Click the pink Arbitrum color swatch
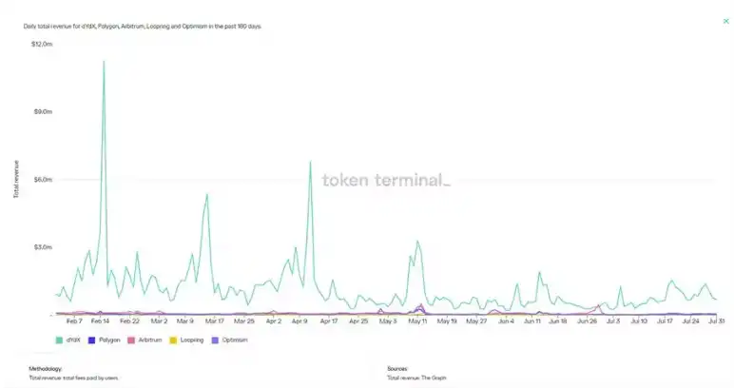 point(131,340)
